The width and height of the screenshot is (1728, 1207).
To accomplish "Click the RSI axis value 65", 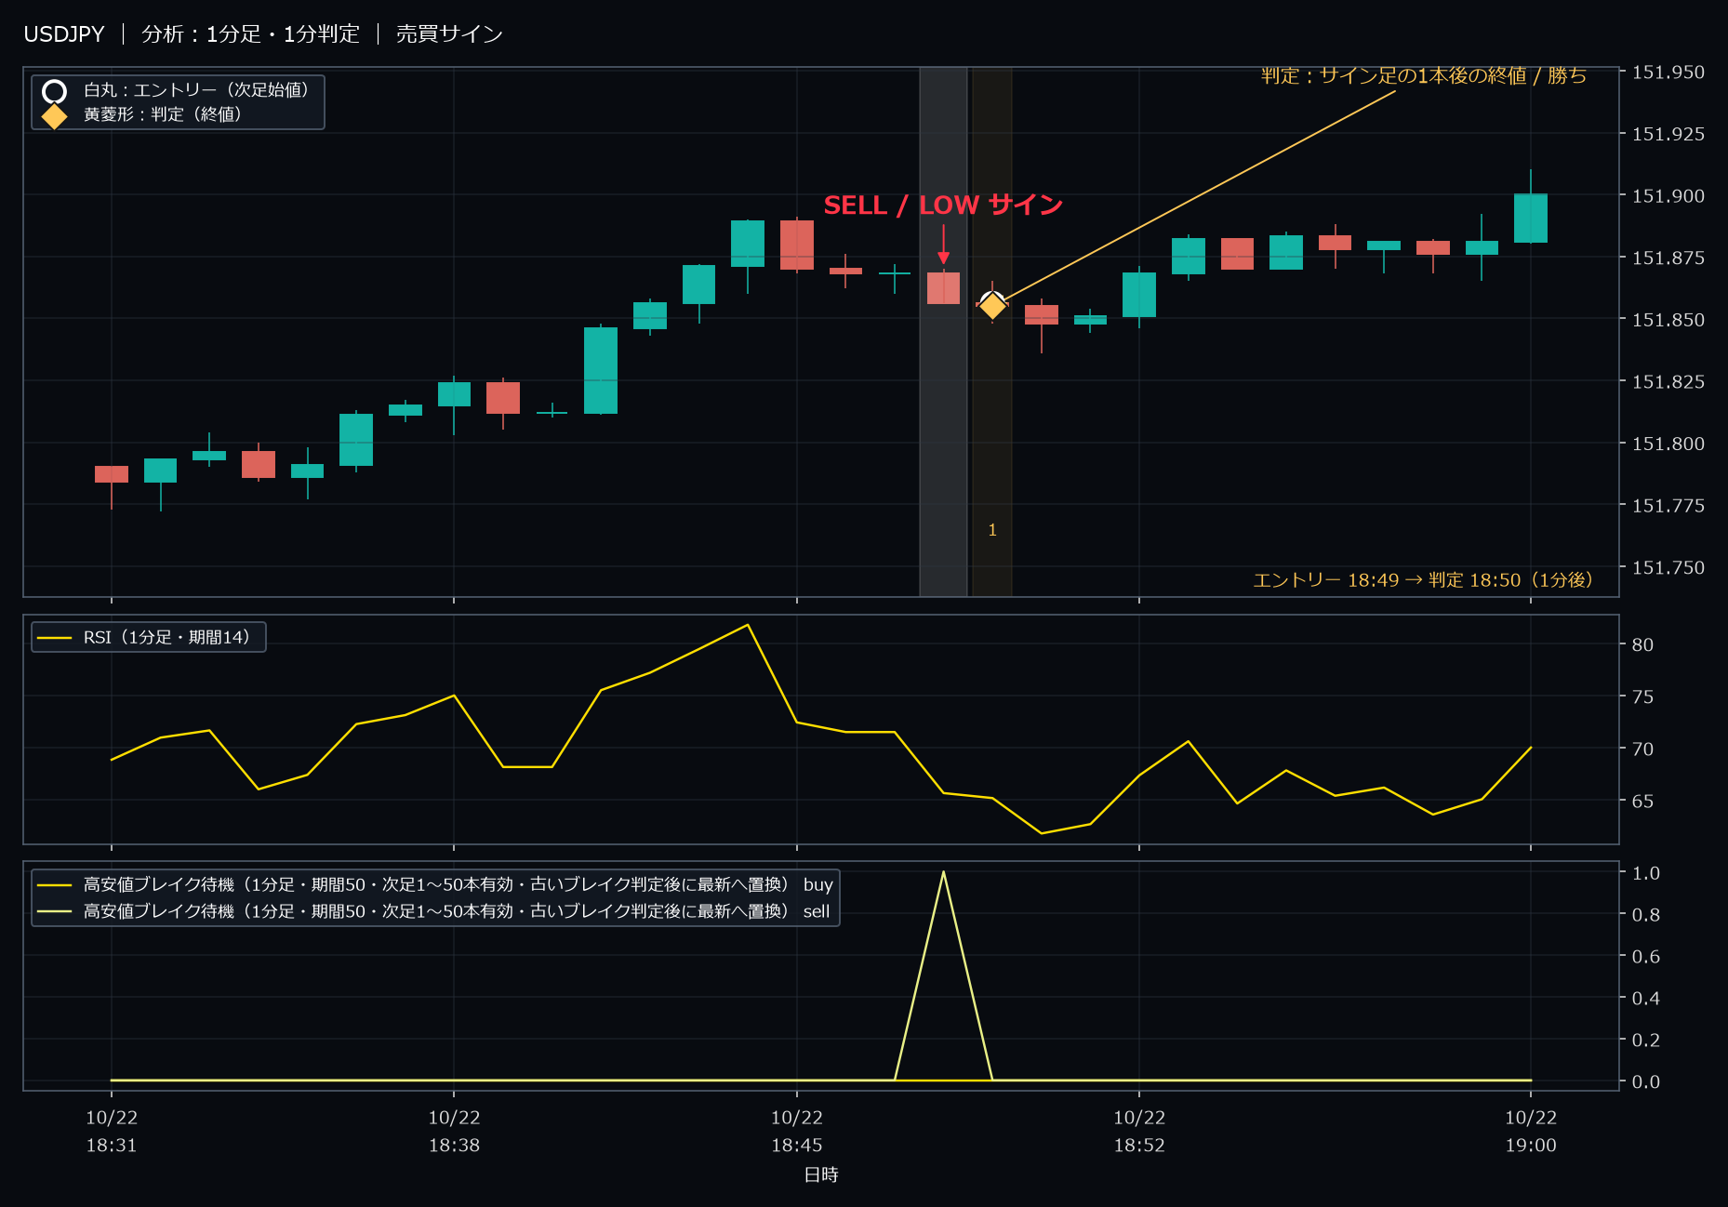I will click(x=1642, y=801).
